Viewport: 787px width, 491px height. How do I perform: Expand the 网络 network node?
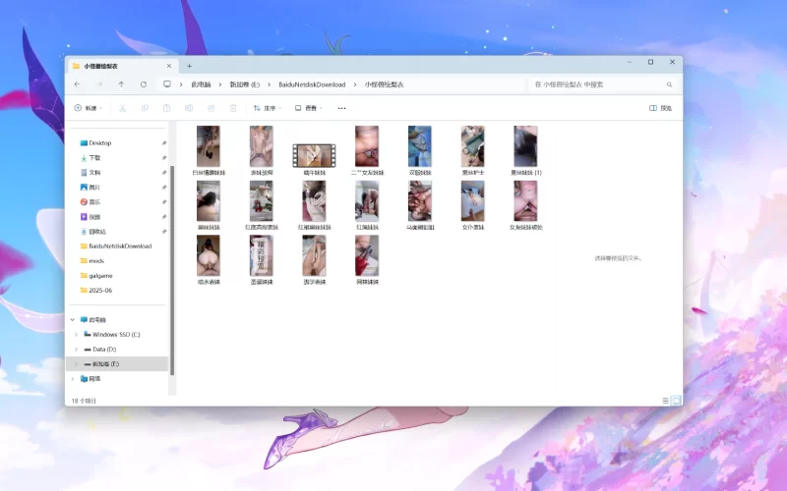[x=73, y=379]
